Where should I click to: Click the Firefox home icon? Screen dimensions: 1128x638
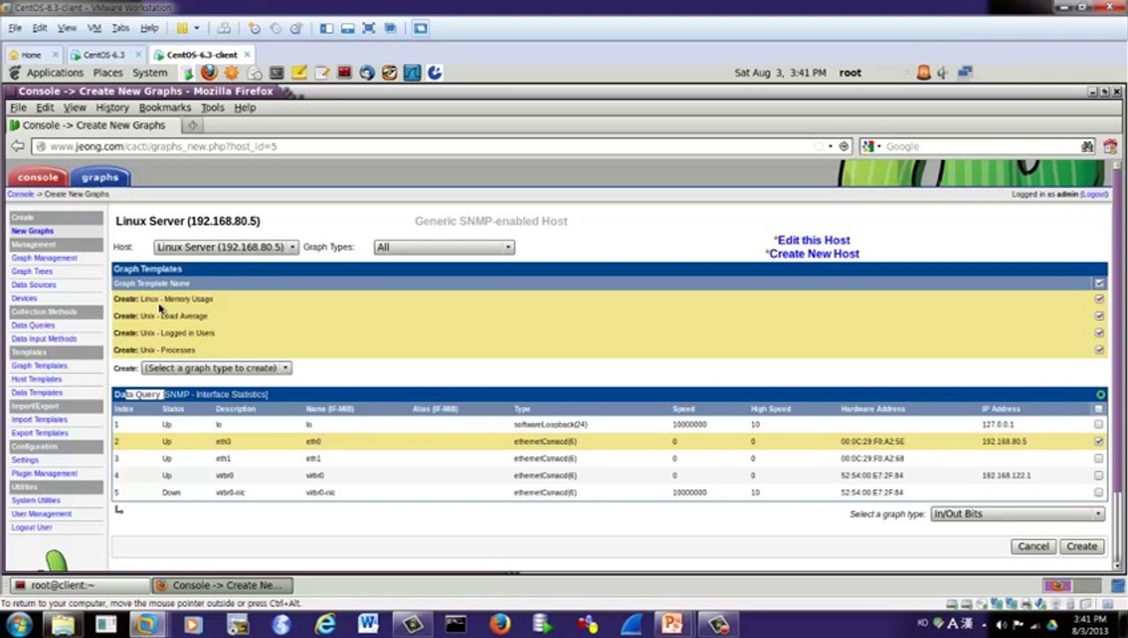coord(1109,146)
